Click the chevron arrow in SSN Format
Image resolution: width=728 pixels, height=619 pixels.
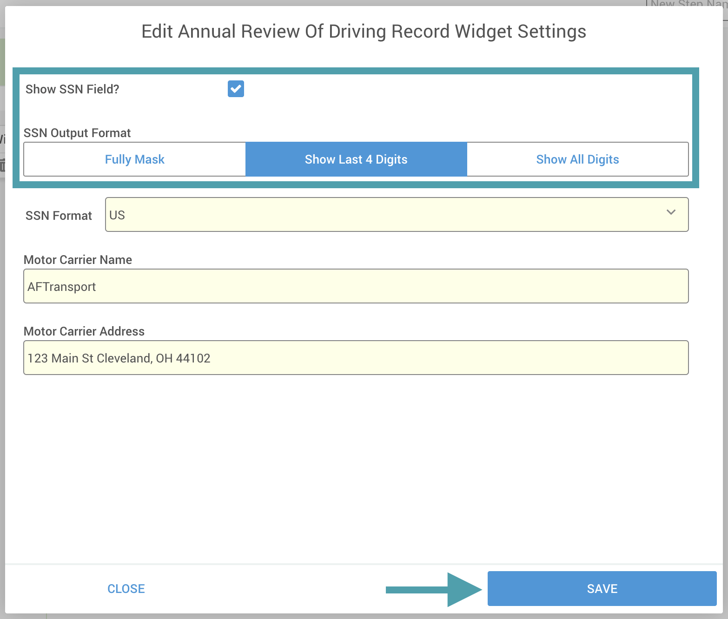(x=671, y=212)
